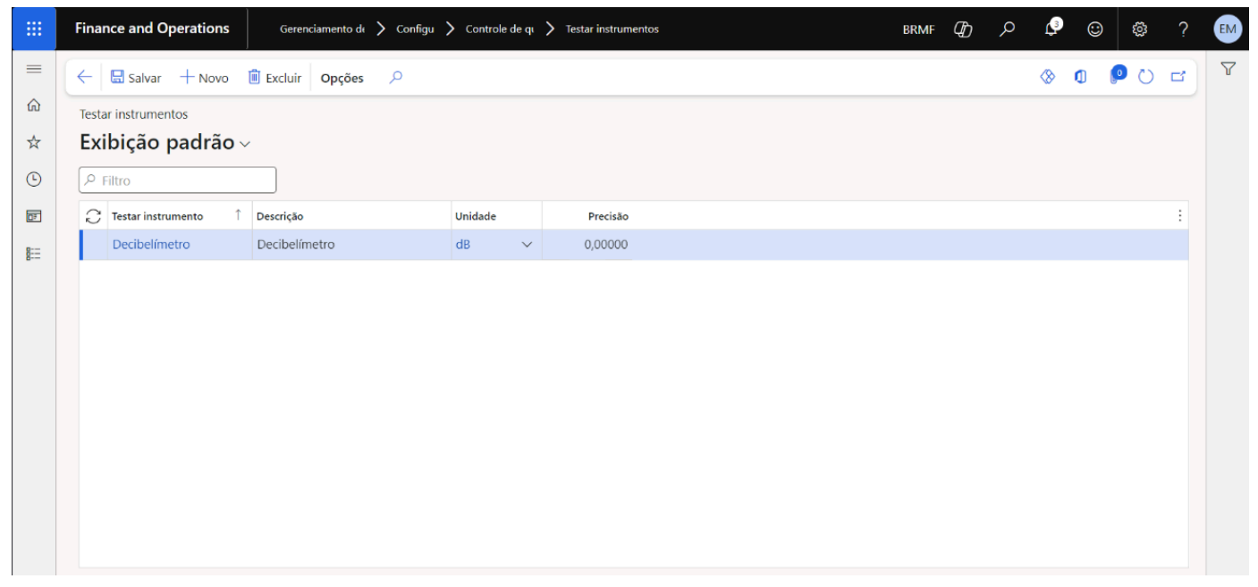Click the Novo button
Screen dimensions: 1258x587
point(204,78)
